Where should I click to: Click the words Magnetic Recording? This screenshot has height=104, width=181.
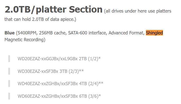[25, 40]
